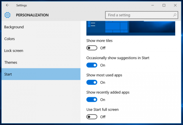Click the Settings title text

pos(21,5)
